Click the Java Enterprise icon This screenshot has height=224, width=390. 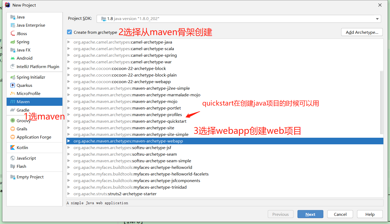pos(13,25)
